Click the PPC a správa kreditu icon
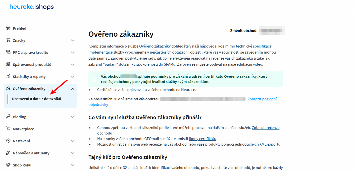Image resolution: width=354 pixels, height=171 pixels. (x=8, y=52)
